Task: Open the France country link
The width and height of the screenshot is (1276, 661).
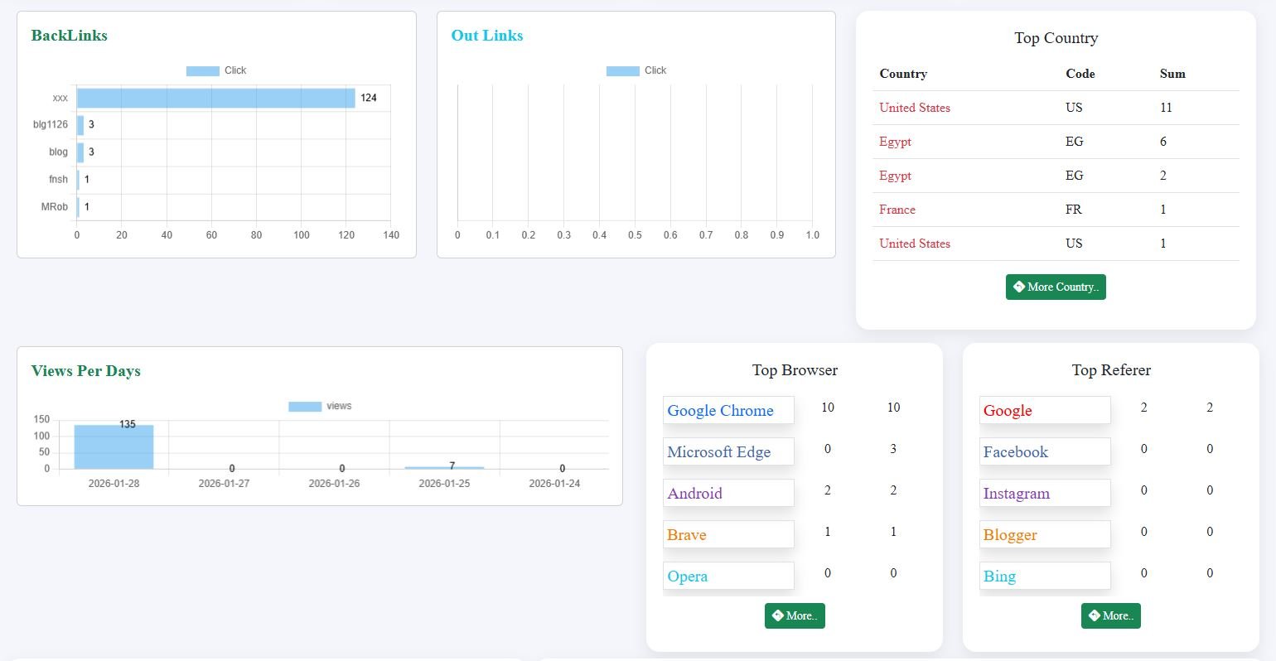Action: click(x=897, y=210)
